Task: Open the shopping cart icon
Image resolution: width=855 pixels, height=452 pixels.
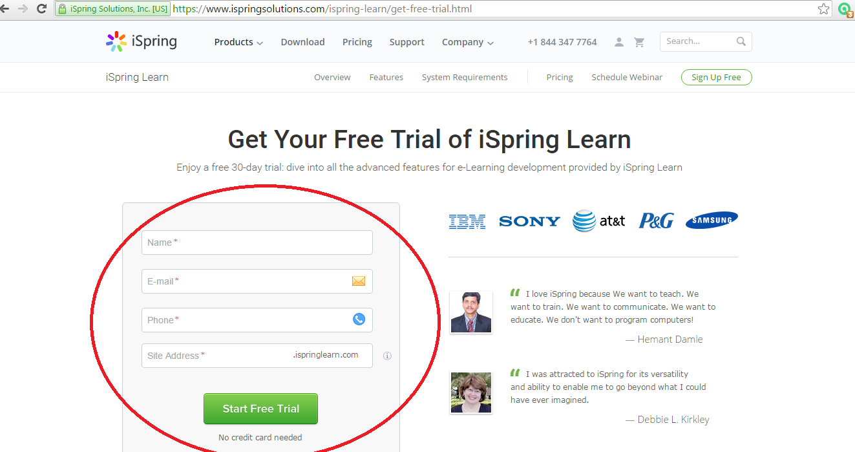Action: [639, 42]
